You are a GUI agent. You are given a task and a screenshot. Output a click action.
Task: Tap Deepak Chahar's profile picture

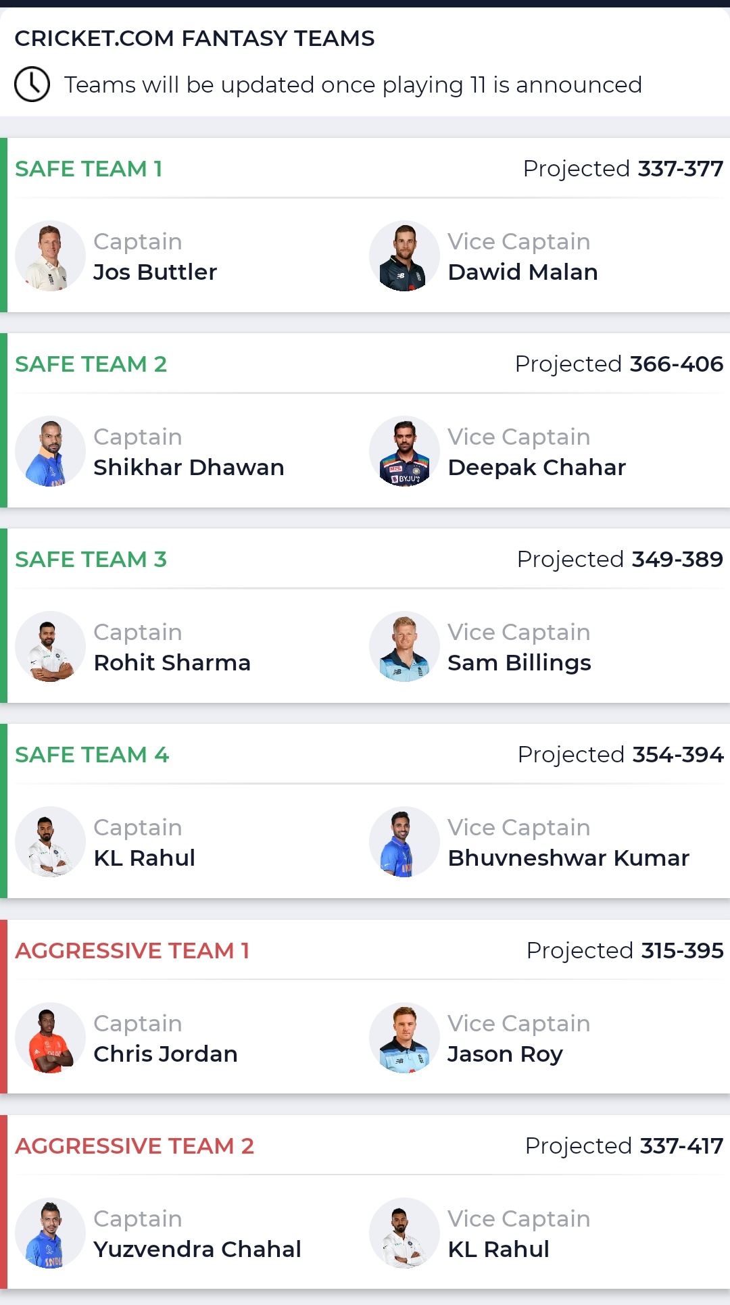pos(404,451)
